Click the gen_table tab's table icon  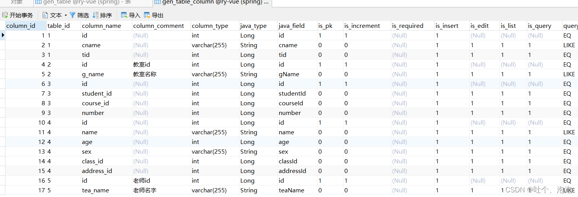pyautogui.click(x=38, y=2)
